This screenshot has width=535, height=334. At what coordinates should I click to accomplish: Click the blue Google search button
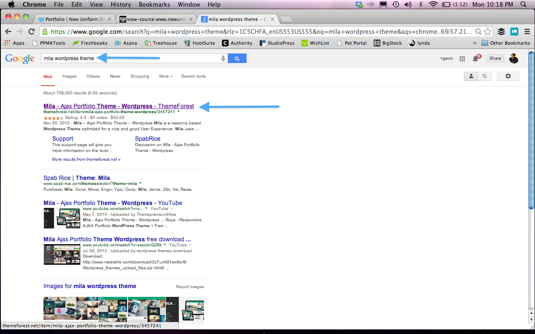237,58
